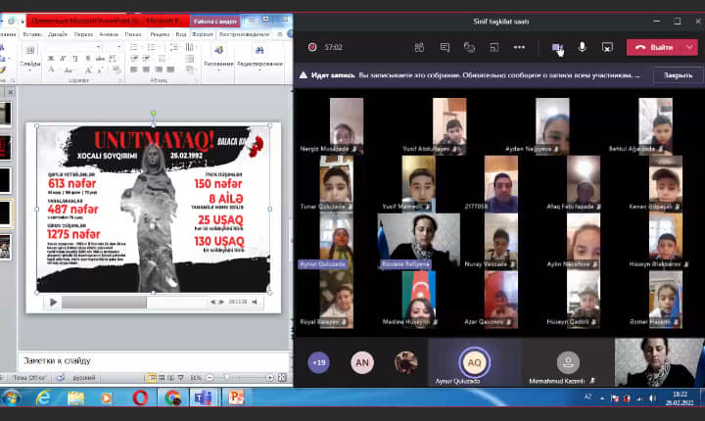Click in Заметки к слайду notes field
705x421 pixels.
(155, 360)
